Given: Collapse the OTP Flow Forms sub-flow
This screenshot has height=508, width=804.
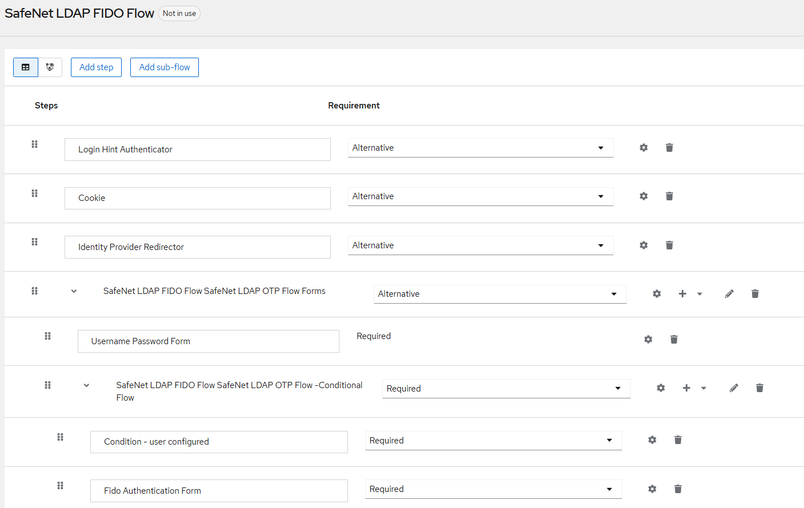Looking at the screenshot, I should click(74, 291).
